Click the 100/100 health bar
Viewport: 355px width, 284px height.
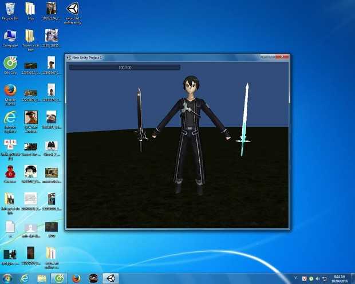click(124, 68)
